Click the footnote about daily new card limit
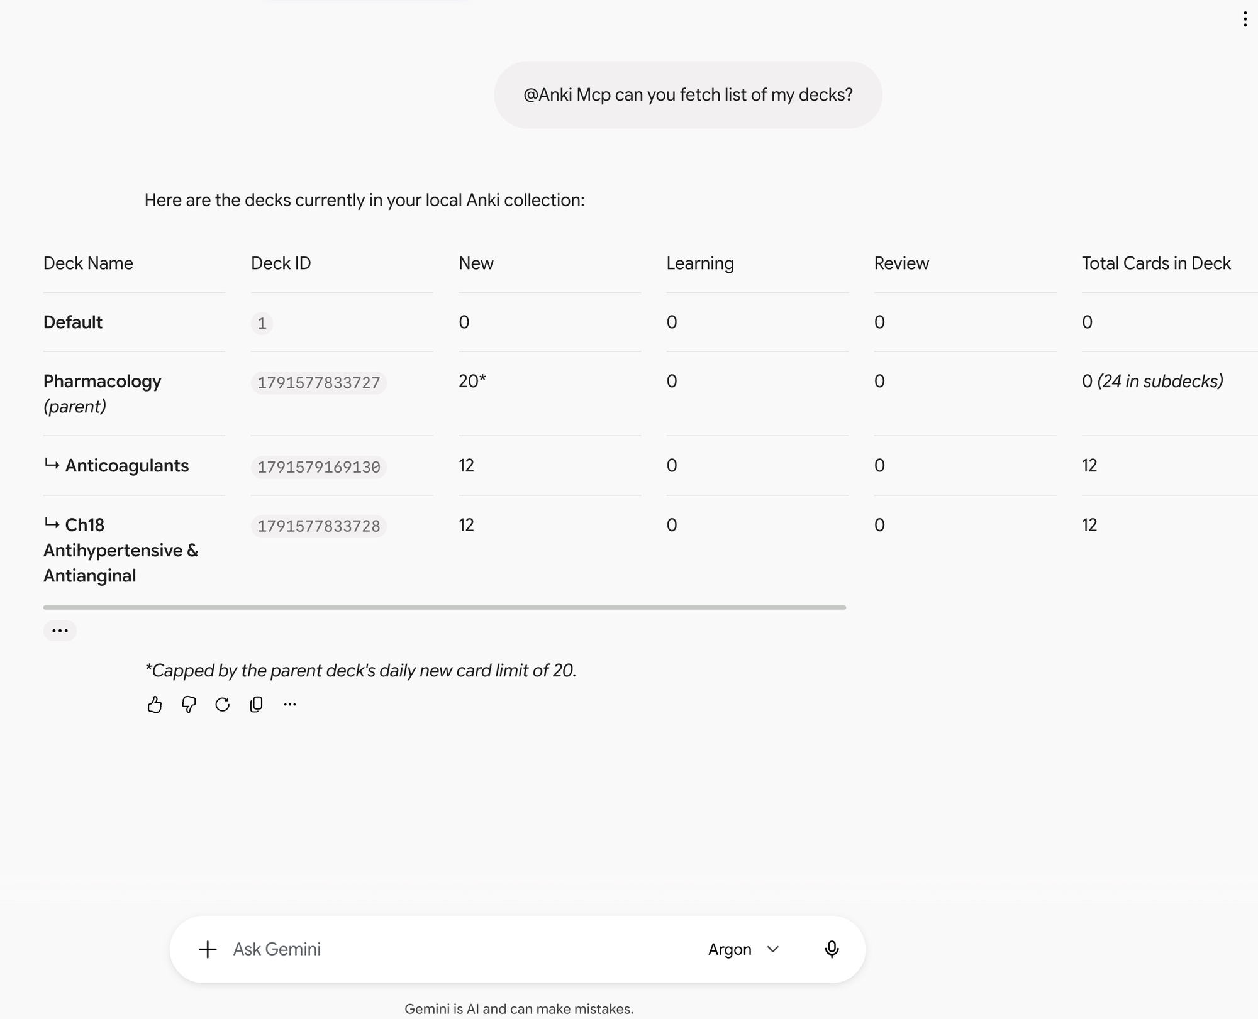1258x1019 pixels. coord(360,671)
